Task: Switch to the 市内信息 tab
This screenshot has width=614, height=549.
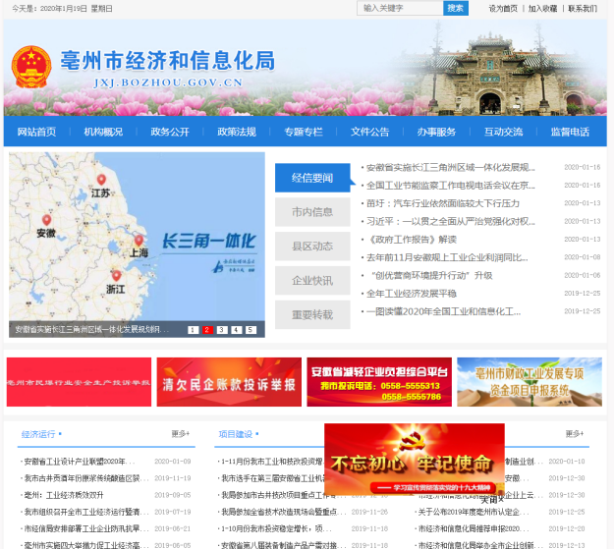Action: click(312, 211)
